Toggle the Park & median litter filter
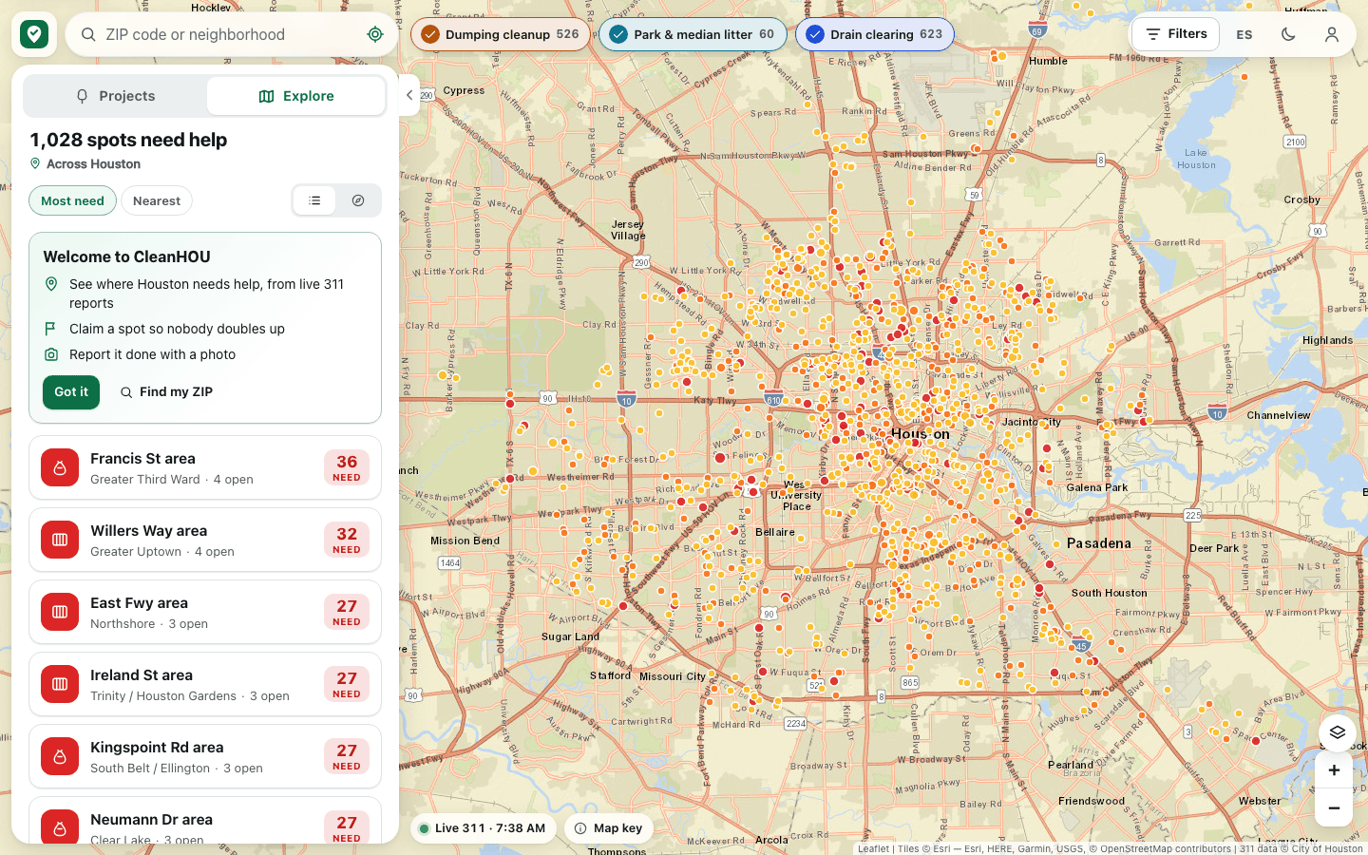 pos(693,34)
